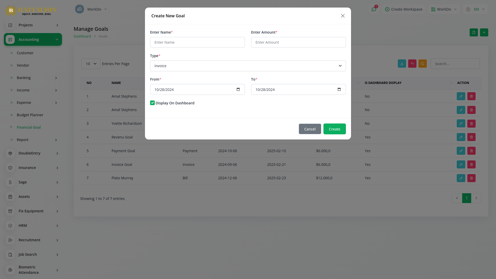Uncheck Display On Dashboard checkbox

click(x=152, y=103)
